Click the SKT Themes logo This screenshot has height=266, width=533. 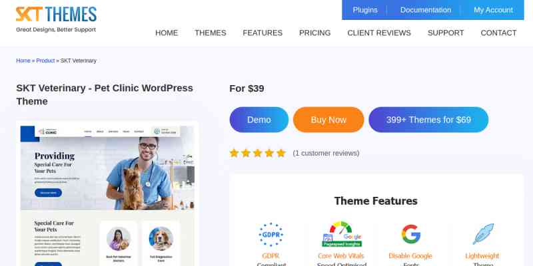pyautogui.click(x=56, y=19)
